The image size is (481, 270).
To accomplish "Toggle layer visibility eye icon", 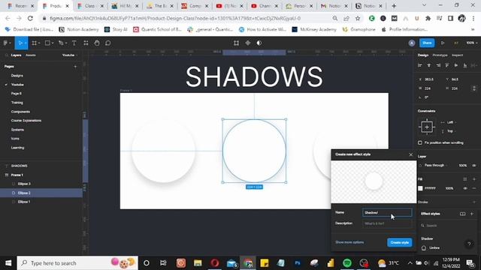I will point(474,165).
